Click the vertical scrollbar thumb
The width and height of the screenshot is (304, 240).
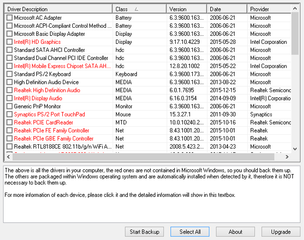295,34
